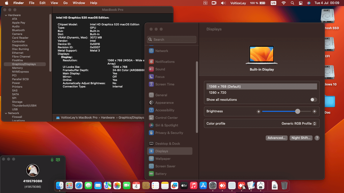Click green monitor icon in AnyDesk window
The image size is (344, 193).
tap(58, 160)
